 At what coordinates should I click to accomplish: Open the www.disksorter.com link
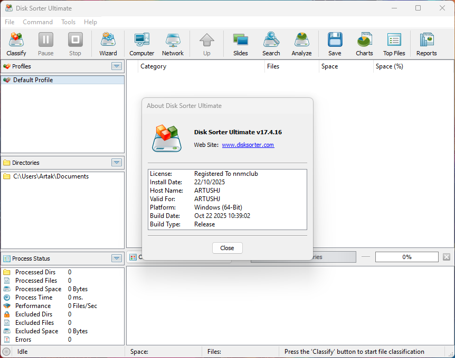pyautogui.click(x=248, y=145)
